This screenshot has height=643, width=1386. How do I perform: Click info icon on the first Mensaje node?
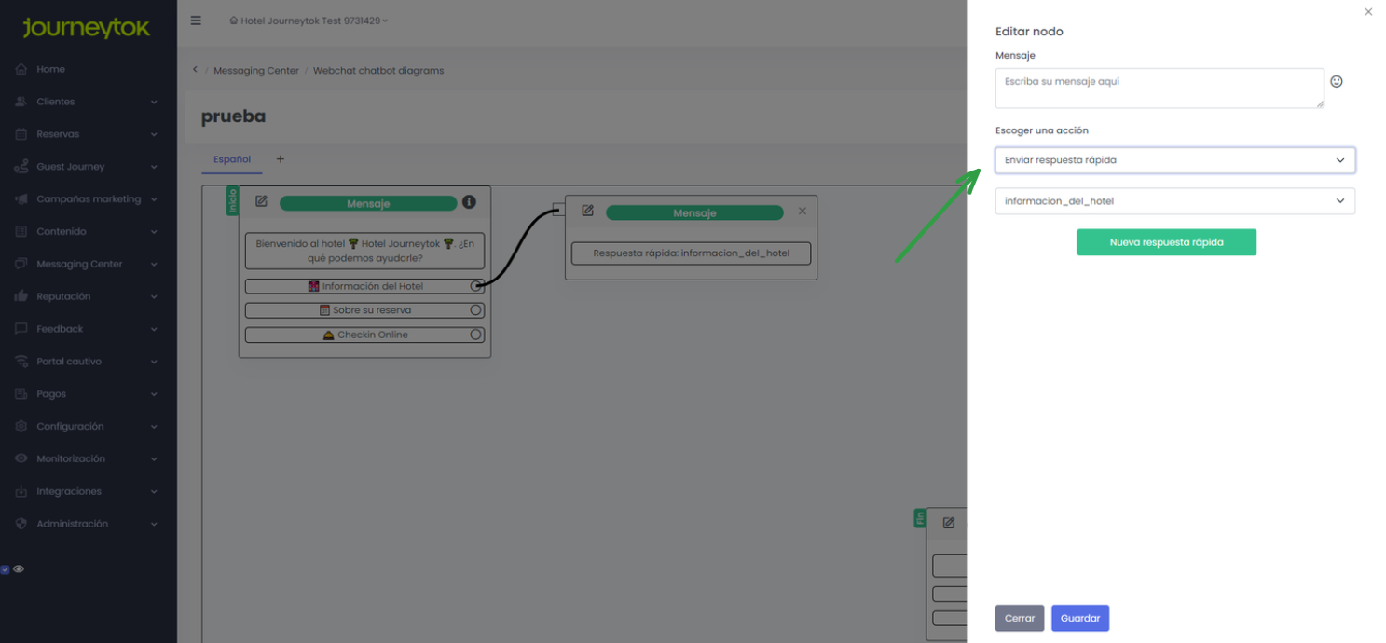(x=469, y=202)
